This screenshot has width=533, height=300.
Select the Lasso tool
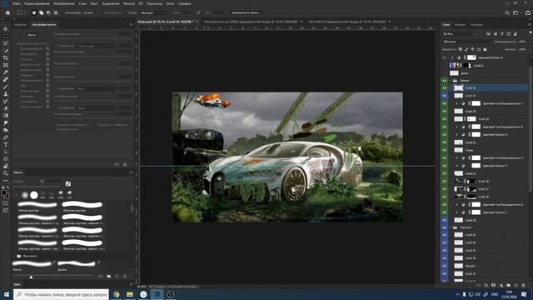(6, 43)
